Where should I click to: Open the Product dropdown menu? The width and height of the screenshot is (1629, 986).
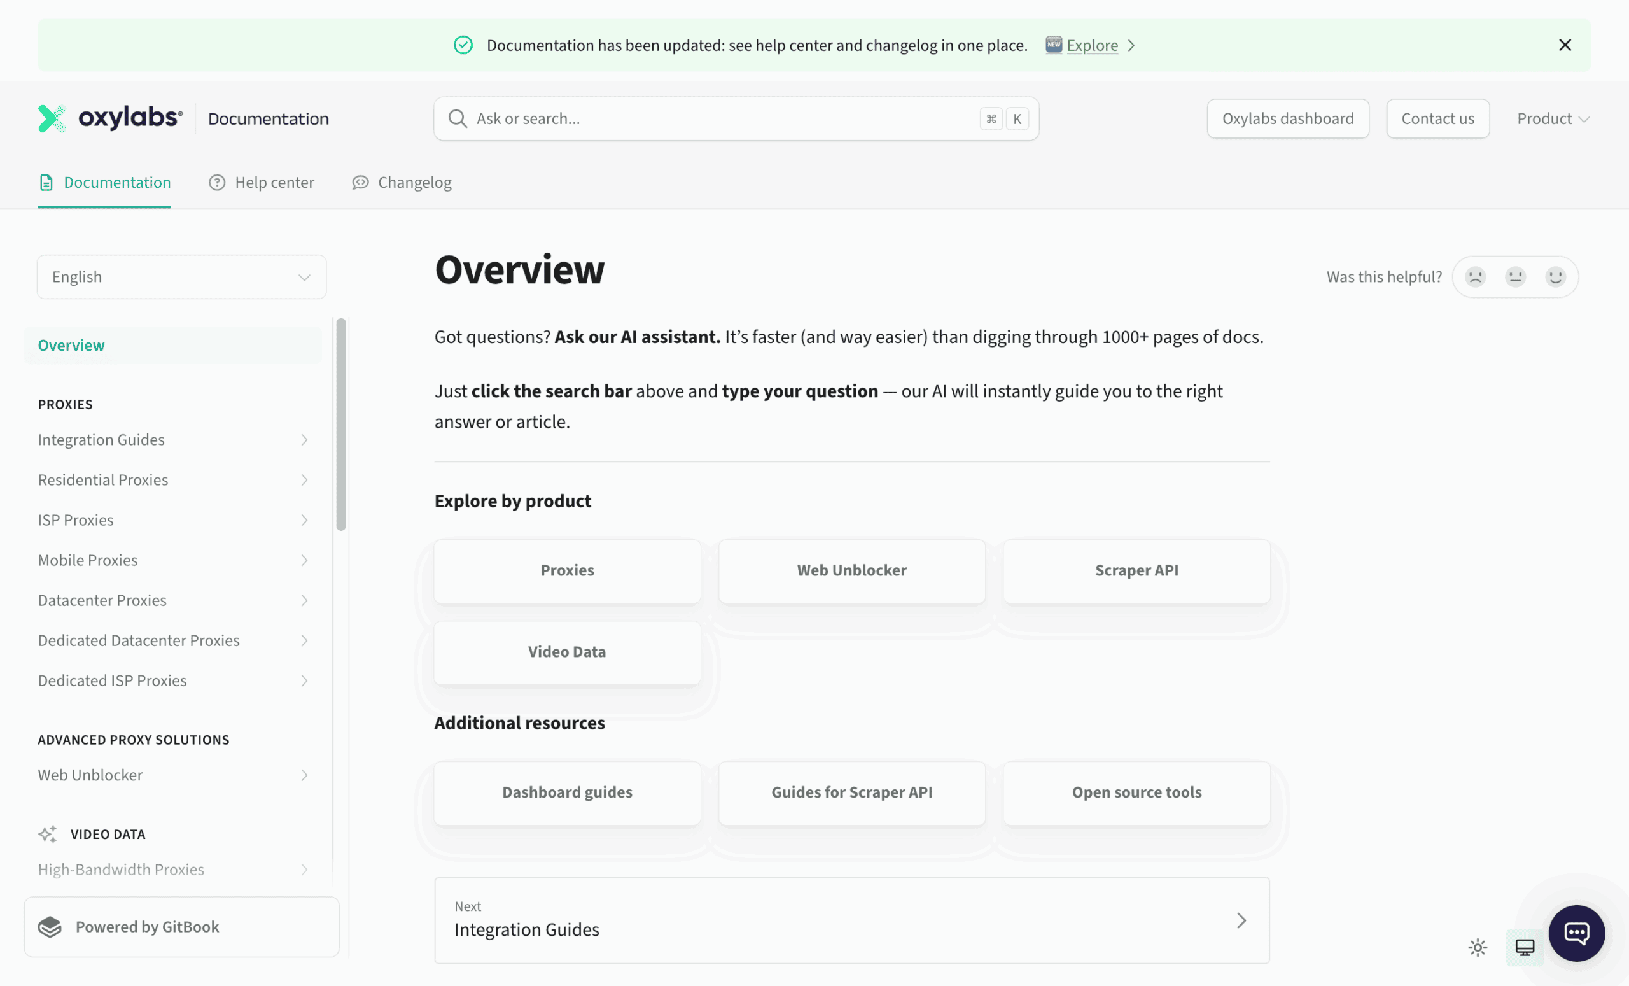(1553, 118)
